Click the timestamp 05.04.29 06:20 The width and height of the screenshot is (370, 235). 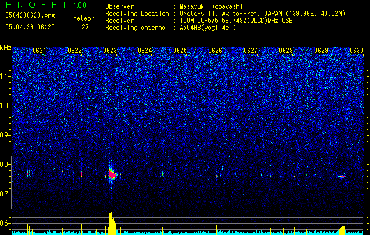point(30,27)
